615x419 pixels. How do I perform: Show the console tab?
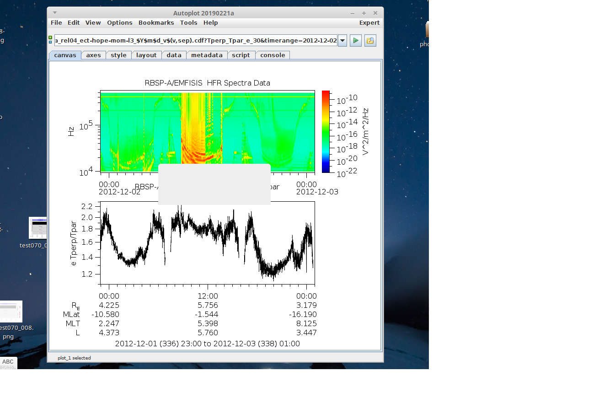(x=273, y=55)
